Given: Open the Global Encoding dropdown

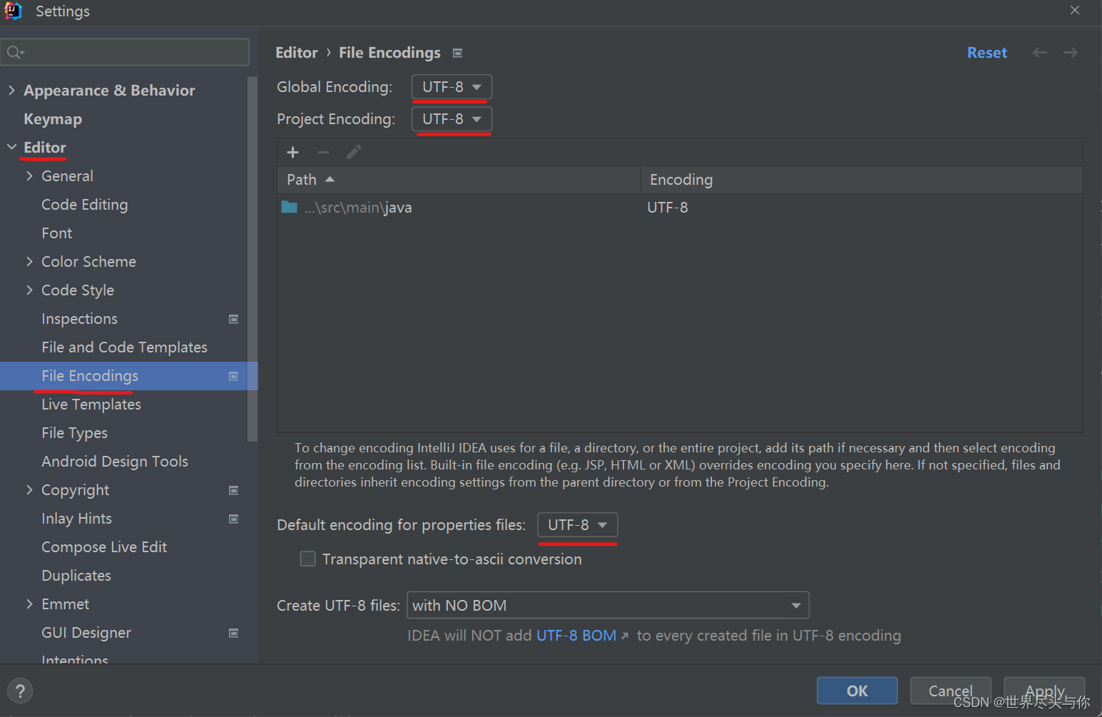Looking at the screenshot, I should [x=452, y=87].
